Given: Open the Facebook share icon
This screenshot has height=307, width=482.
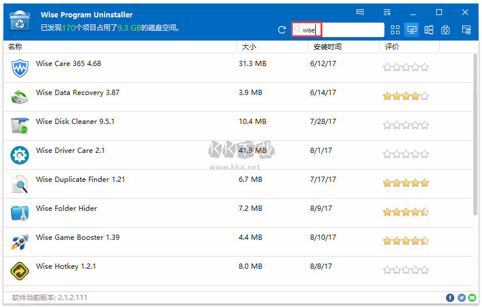Looking at the screenshot, I should tap(450, 298).
